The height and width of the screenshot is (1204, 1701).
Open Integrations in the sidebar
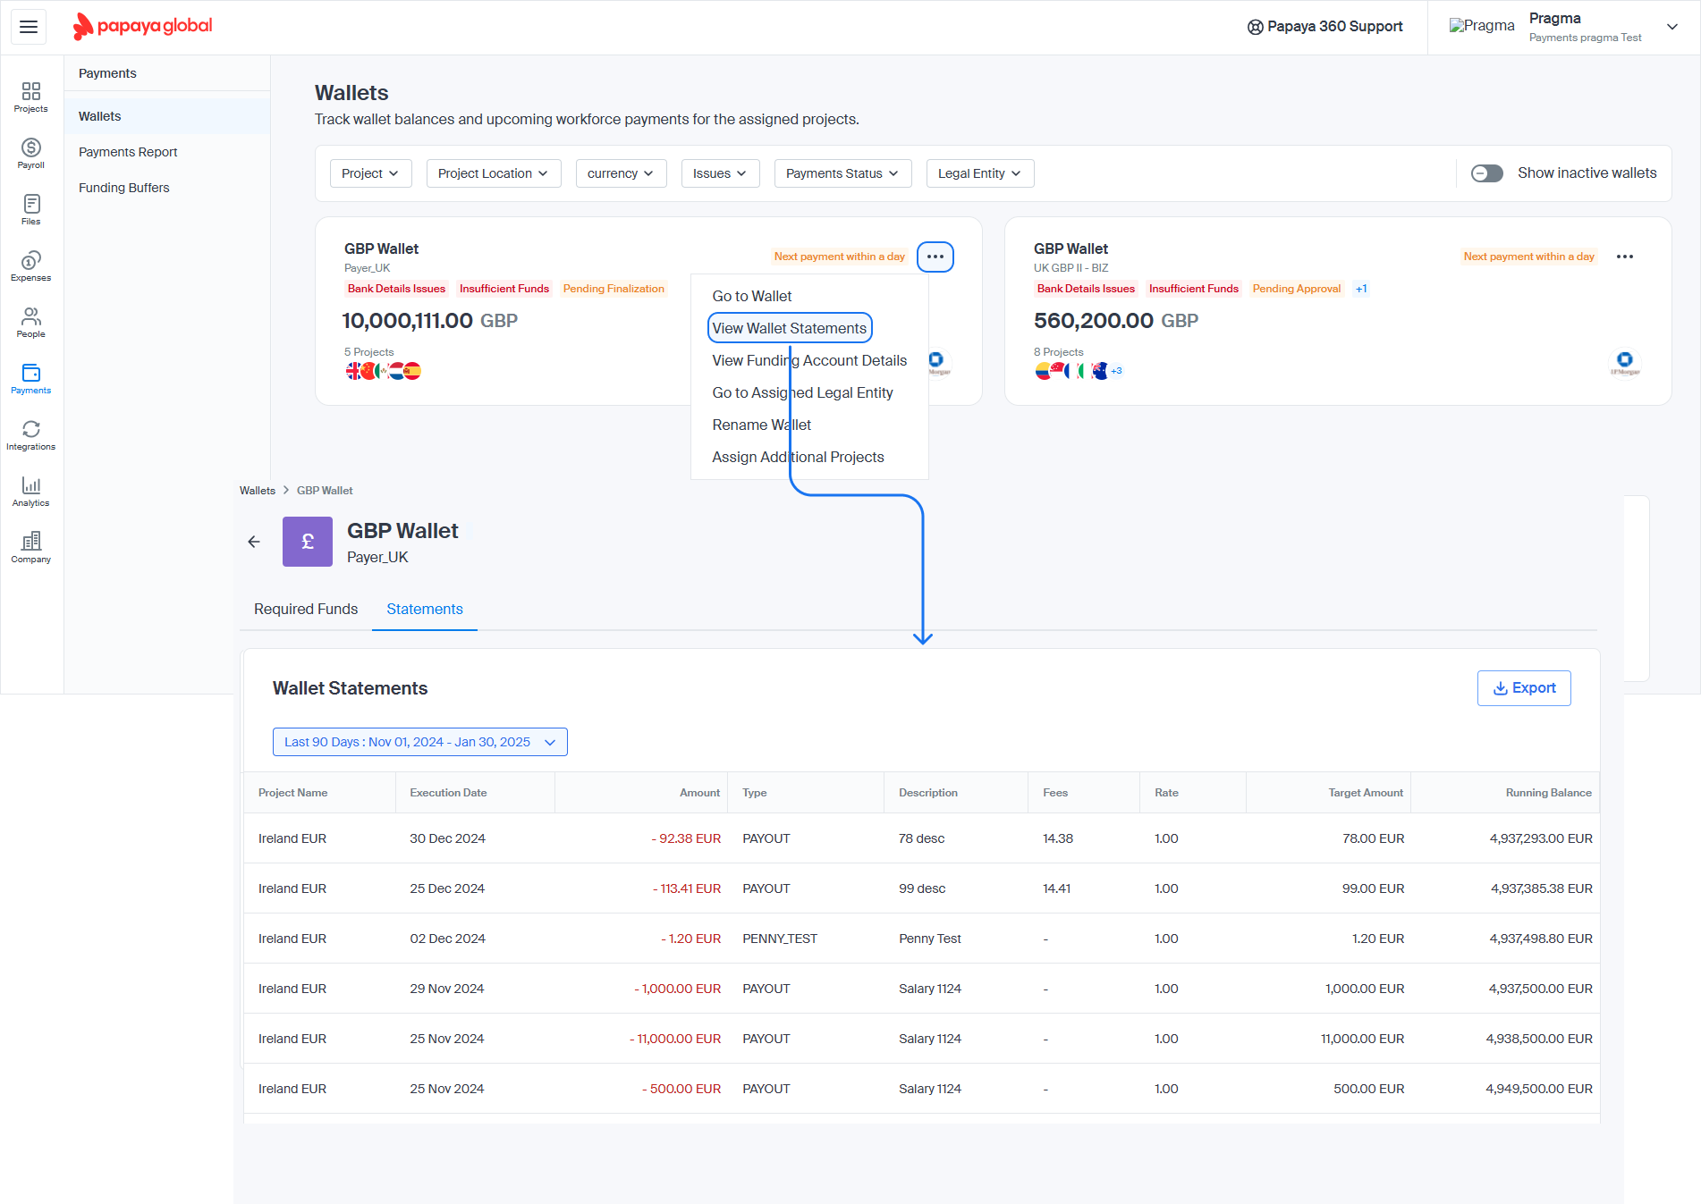[31, 435]
